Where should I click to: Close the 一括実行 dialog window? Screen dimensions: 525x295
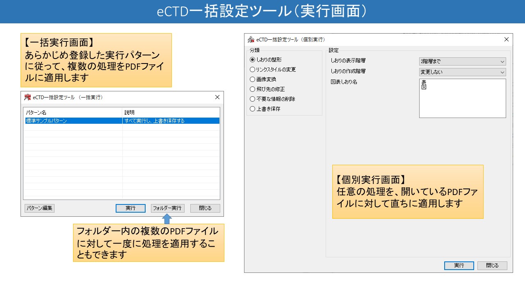pos(217,97)
